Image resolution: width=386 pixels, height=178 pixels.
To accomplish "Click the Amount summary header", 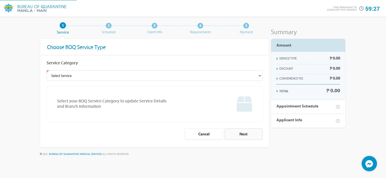I will click(308, 45).
